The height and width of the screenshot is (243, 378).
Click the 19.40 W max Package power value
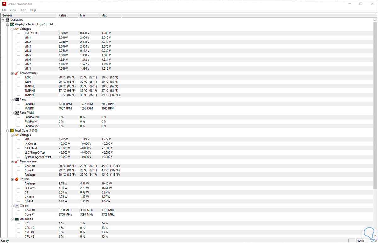click(x=106, y=184)
